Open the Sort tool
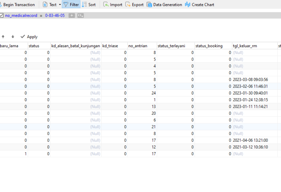 pyautogui.click(x=89, y=5)
